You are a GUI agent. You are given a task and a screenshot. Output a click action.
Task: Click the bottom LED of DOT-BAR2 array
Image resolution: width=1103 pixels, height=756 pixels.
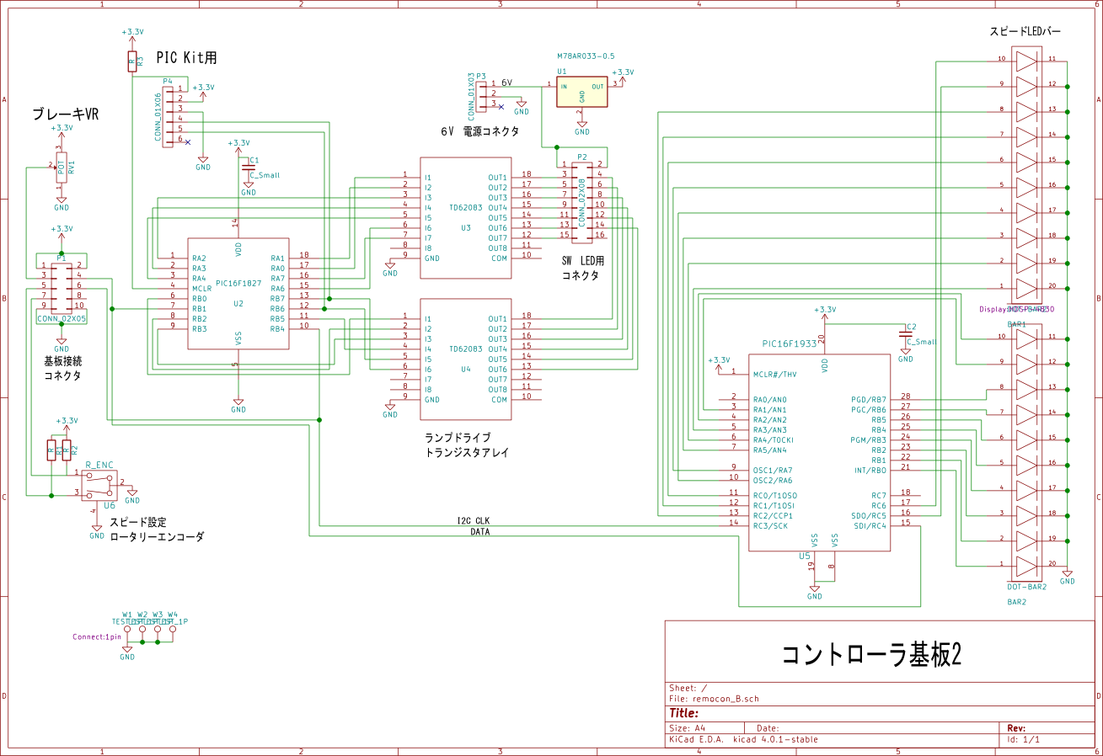[x=1025, y=564]
